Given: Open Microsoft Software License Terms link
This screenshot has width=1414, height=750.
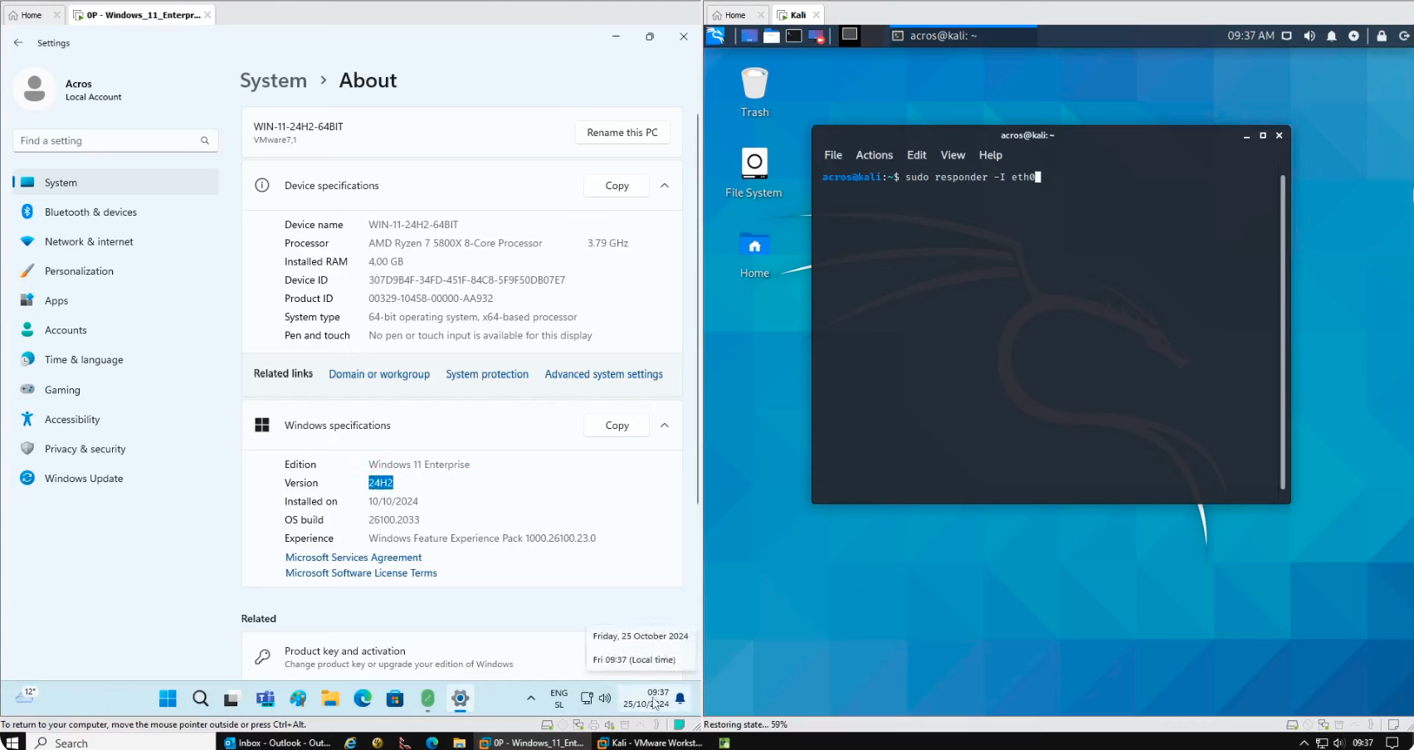Looking at the screenshot, I should pos(361,573).
